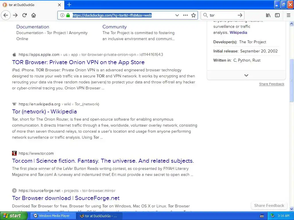
Task: Open the home page via house icon
Action: pyautogui.click(x=34, y=15)
